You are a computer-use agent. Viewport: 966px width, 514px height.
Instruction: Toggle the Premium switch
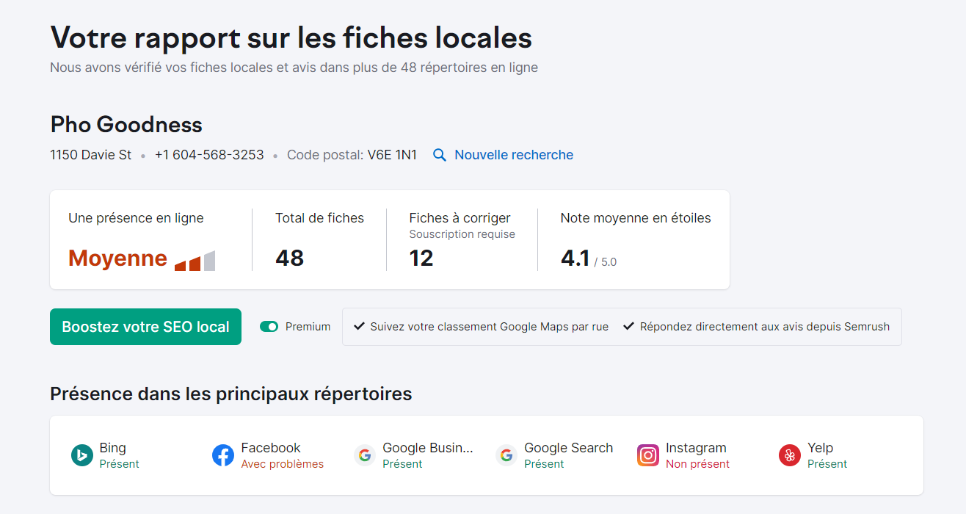click(269, 327)
